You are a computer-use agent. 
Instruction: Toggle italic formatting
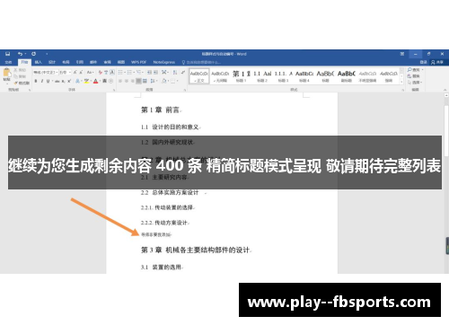42,81
